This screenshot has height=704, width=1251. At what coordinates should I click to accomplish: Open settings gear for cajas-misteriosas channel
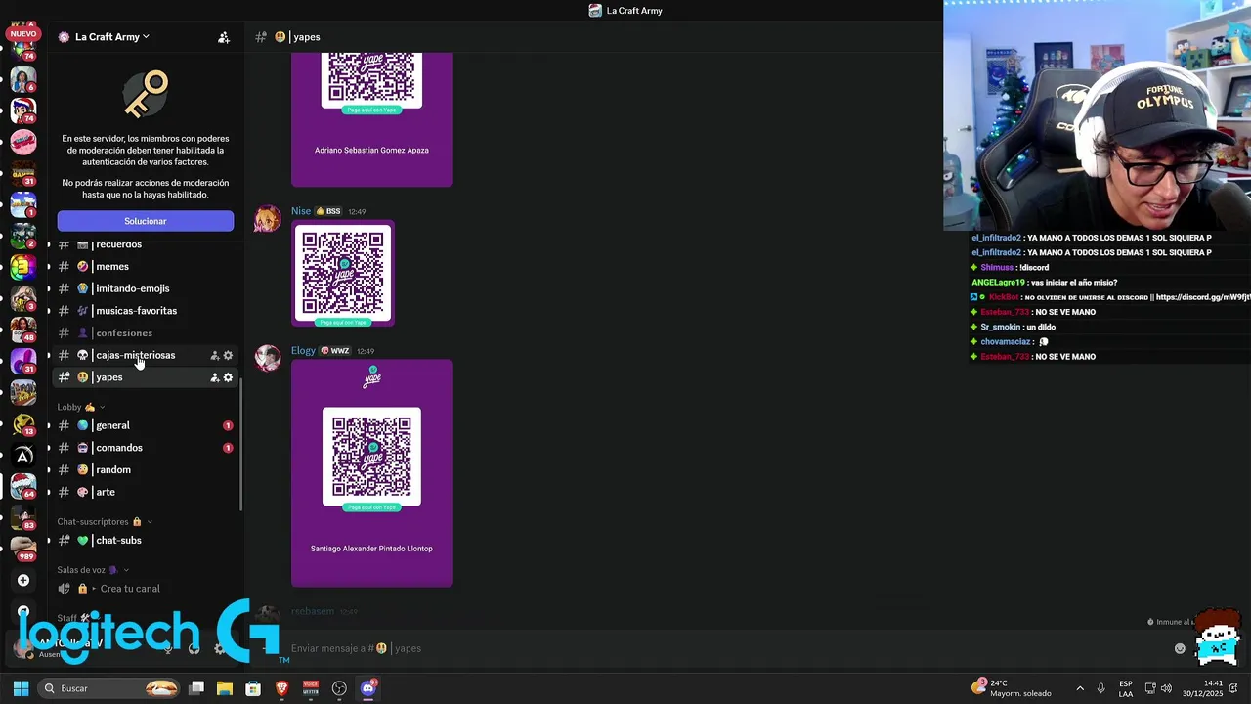click(228, 356)
